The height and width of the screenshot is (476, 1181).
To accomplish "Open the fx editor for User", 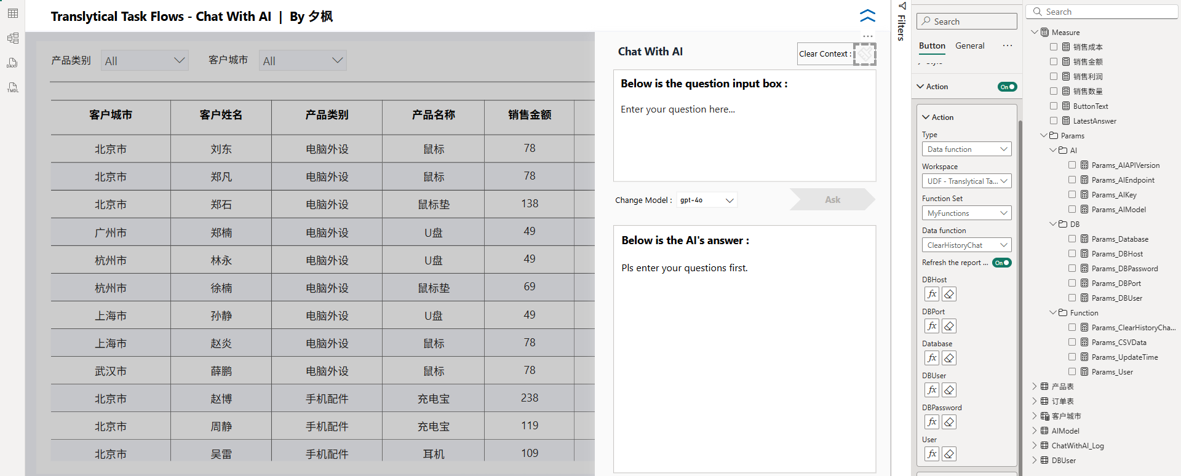I will click(932, 454).
